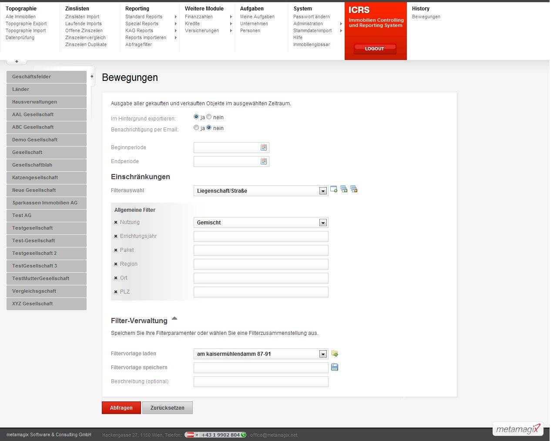Select Hausverwaltungen in the sidebar
Image resolution: width=557 pixels, height=441 pixels.
(47, 102)
